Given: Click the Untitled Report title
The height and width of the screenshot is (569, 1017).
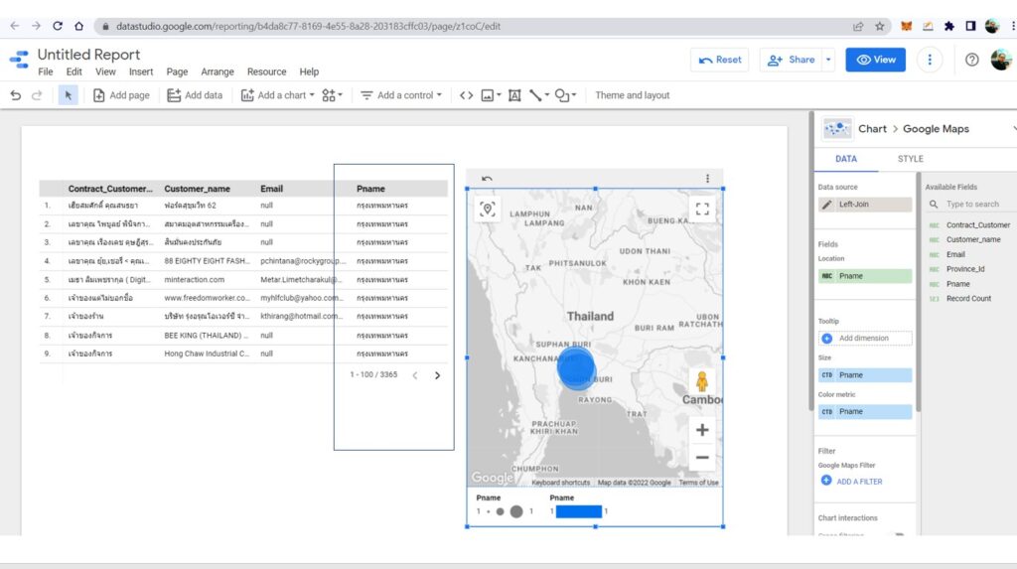Looking at the screenshot, I should click(x=88, y=55).
